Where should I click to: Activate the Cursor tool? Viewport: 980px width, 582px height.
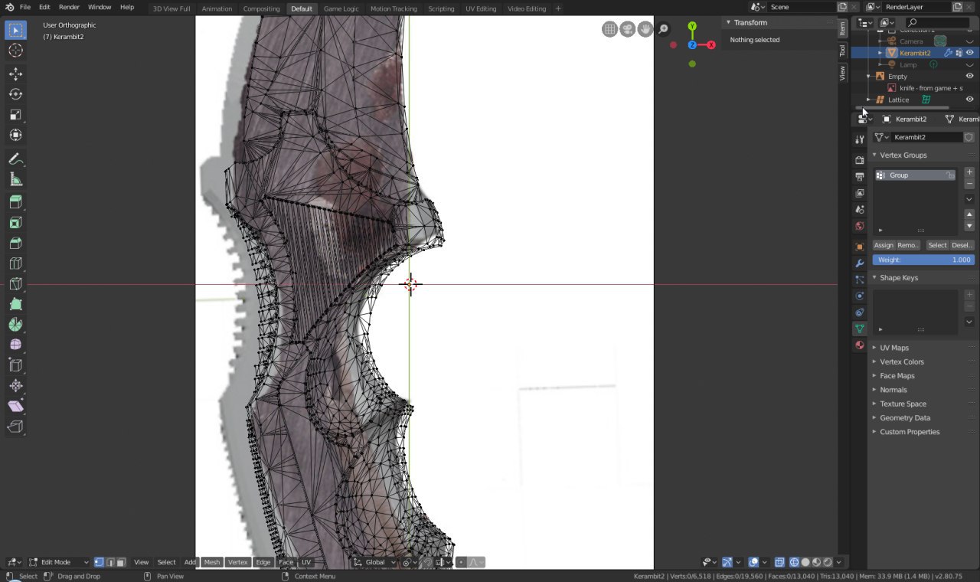(x=15, y=51)
